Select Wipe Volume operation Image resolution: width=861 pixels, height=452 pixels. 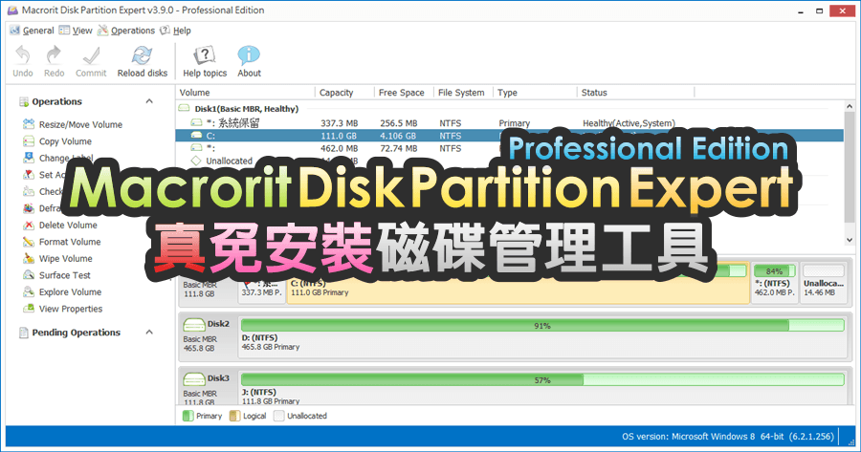65,258
